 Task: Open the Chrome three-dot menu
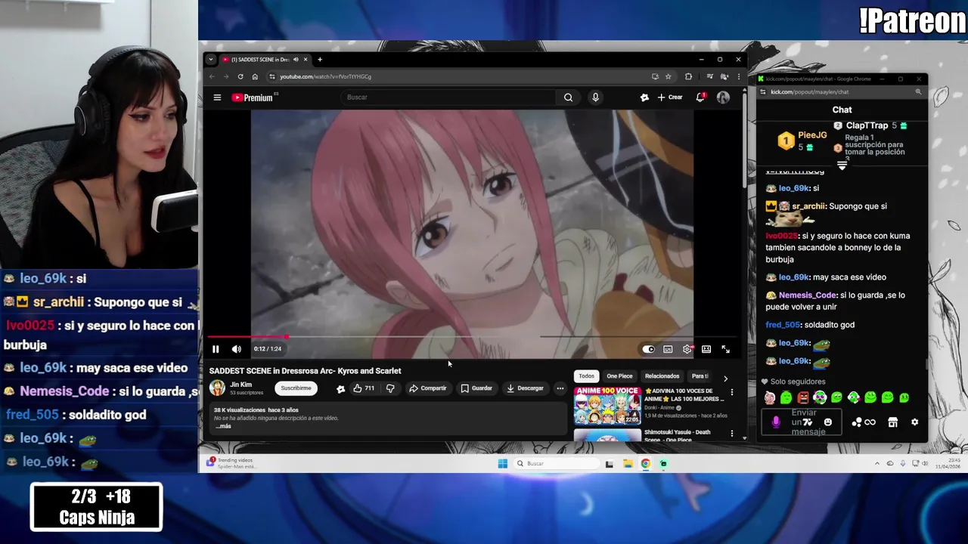coord(739,76)
